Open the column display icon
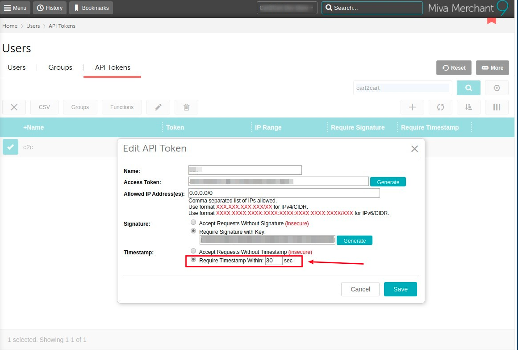 coord(497,107)
